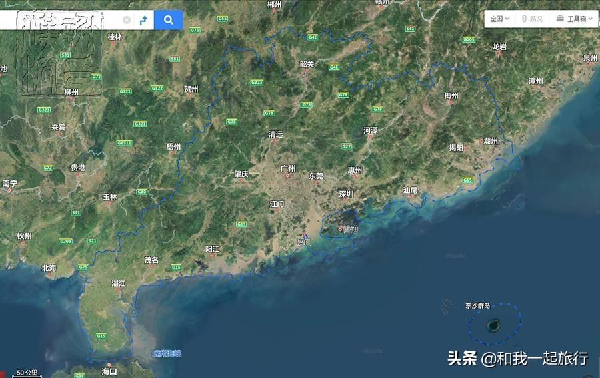Toggle the 路况 traffic layer
Screen dimensions: 600x378
click(532, 19)
